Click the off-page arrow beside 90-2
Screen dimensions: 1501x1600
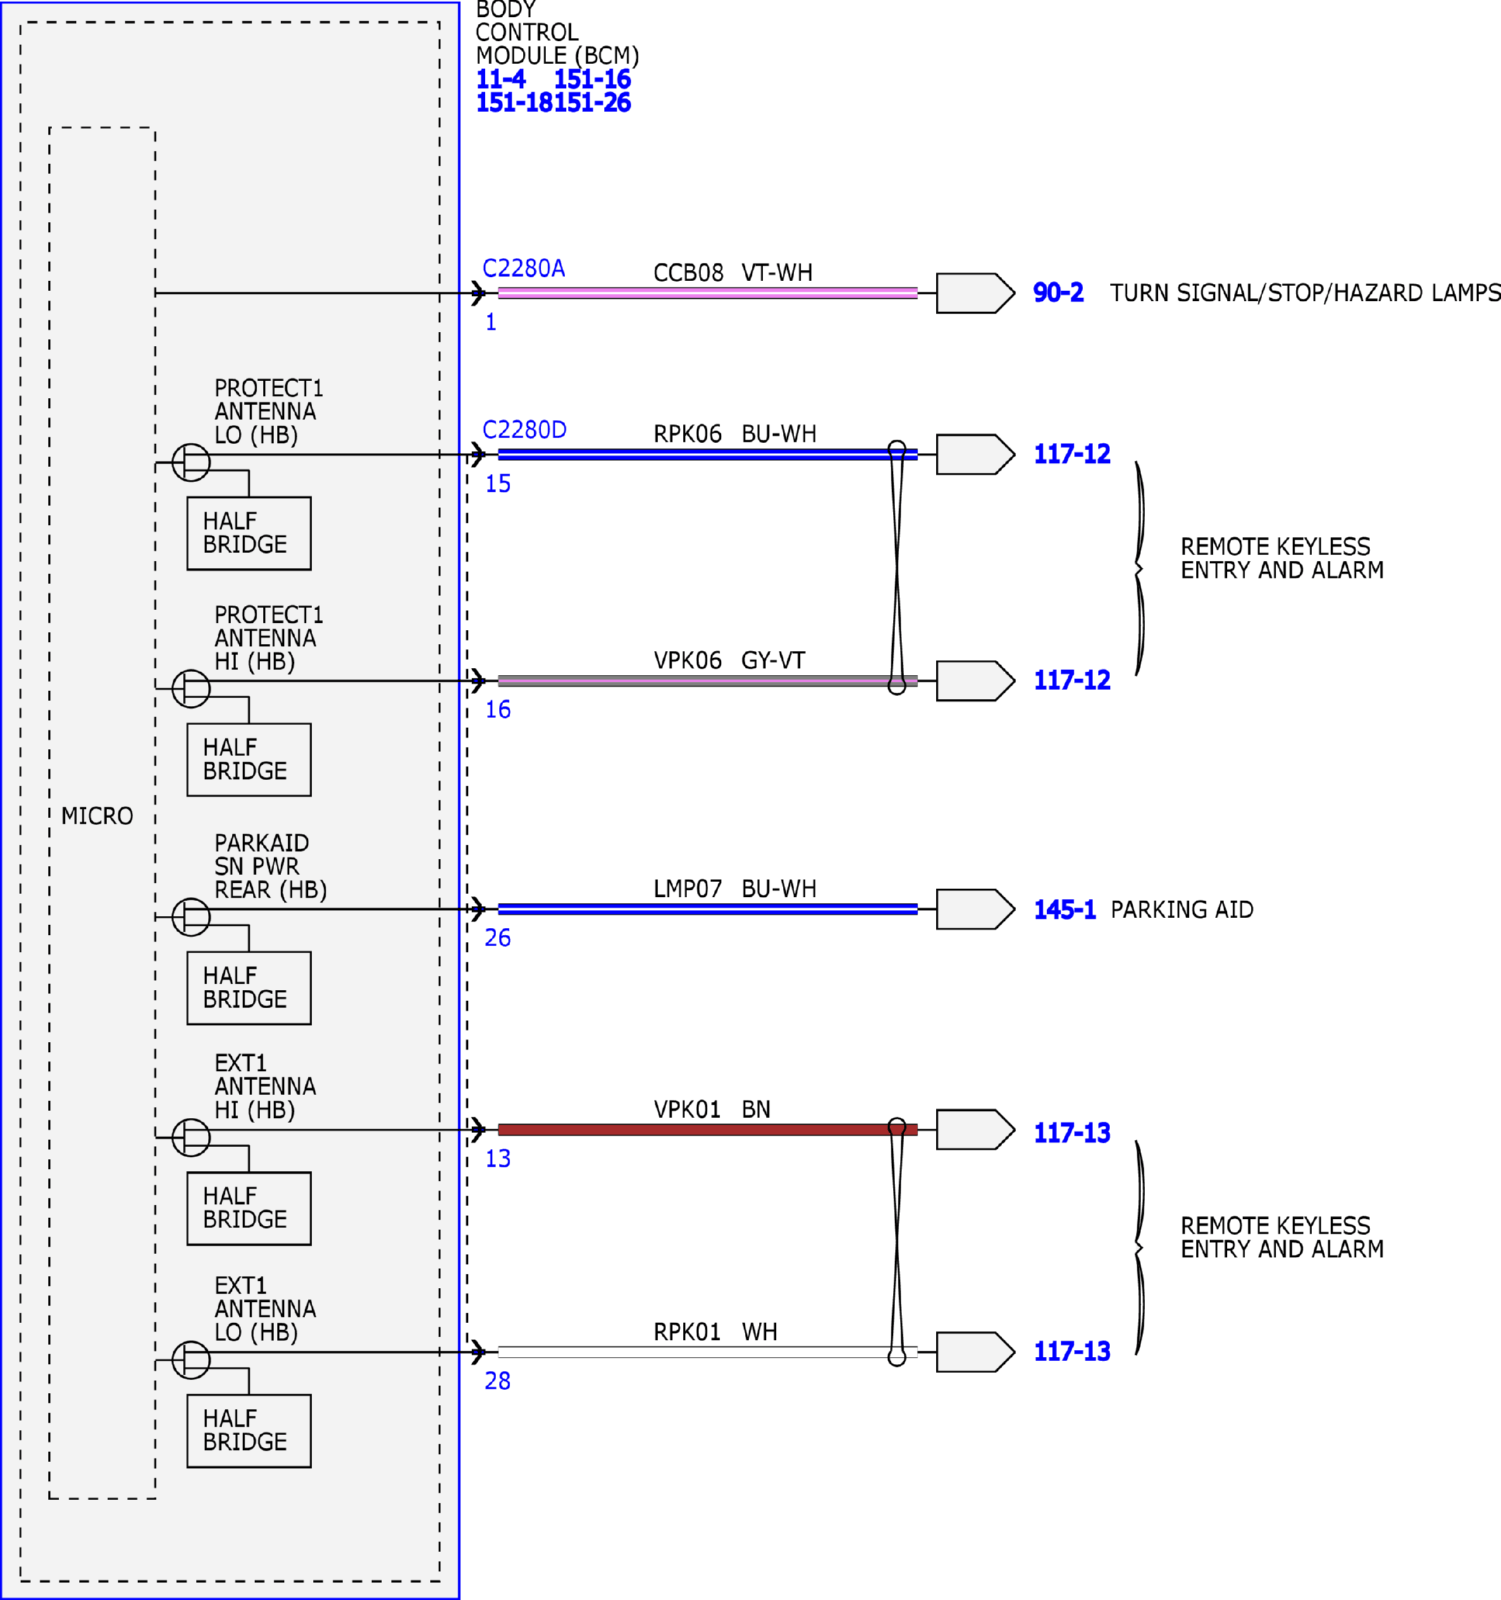point(975,293)
